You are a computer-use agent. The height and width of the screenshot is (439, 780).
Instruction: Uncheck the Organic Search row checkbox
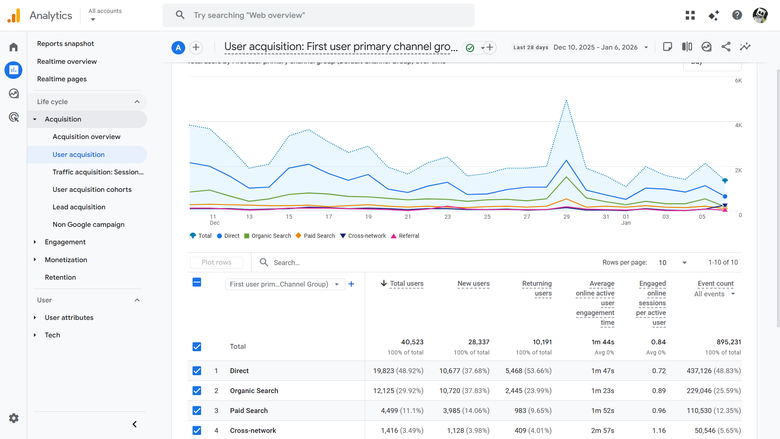tap(197, 391)
